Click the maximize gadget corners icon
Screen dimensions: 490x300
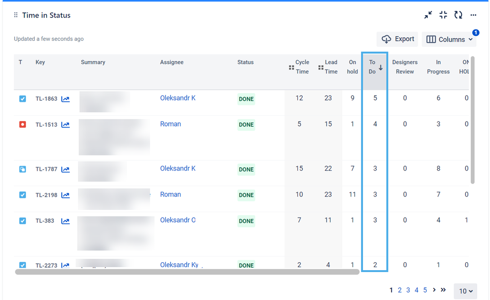(443, 15)
